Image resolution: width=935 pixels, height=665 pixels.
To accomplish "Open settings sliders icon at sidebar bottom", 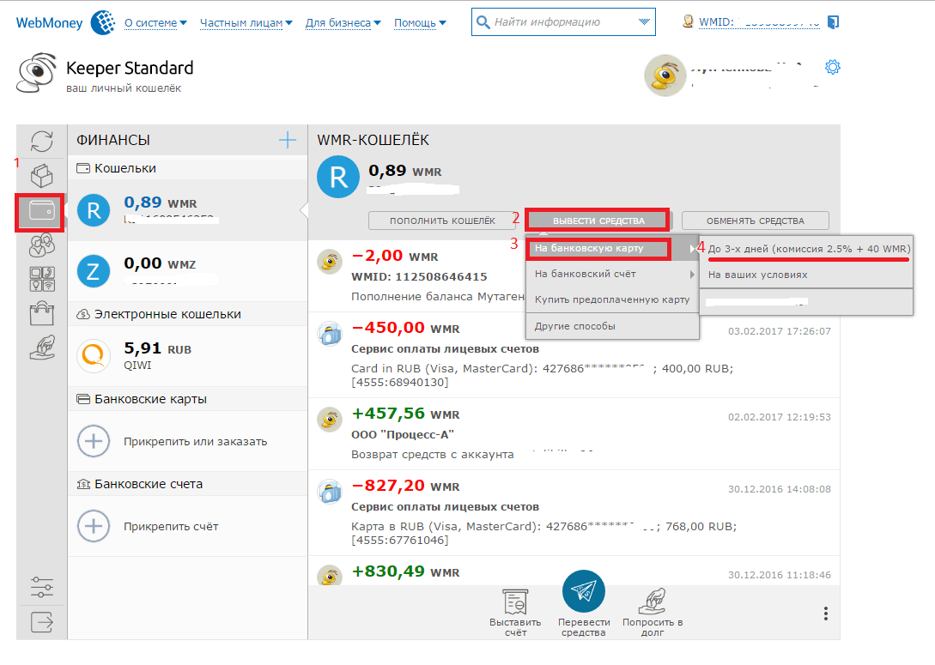I will click(x=42, y=587).
